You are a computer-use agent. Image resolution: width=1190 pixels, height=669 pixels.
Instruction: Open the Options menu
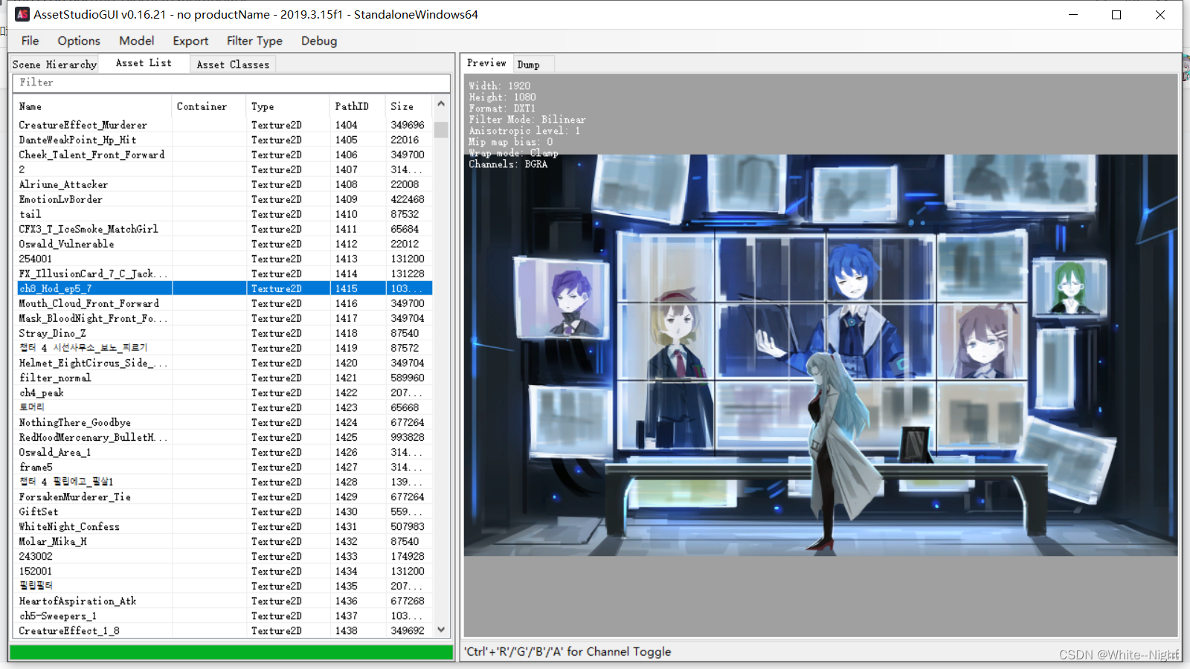pyautogui.click(x=79, y=41)
